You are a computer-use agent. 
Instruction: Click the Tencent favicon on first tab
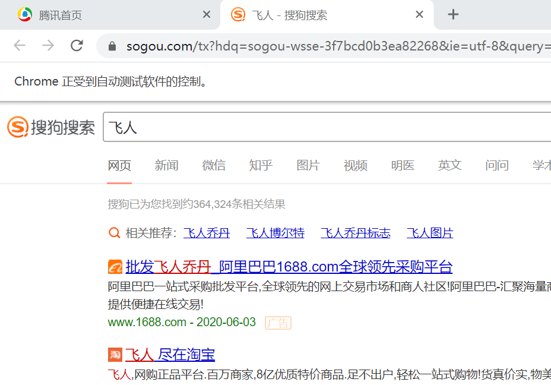25,14
